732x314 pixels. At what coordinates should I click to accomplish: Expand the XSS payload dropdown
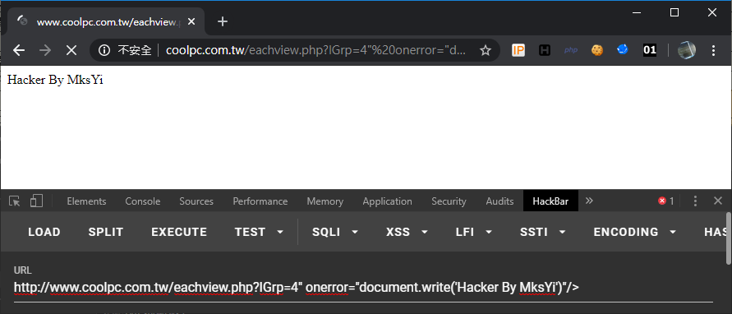[407, 233]
